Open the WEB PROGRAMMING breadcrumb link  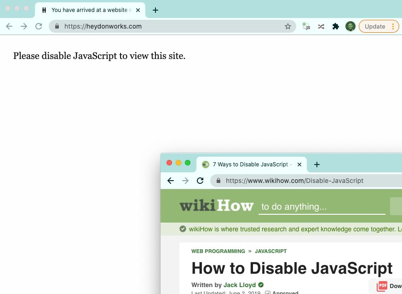tap(218, 251)
